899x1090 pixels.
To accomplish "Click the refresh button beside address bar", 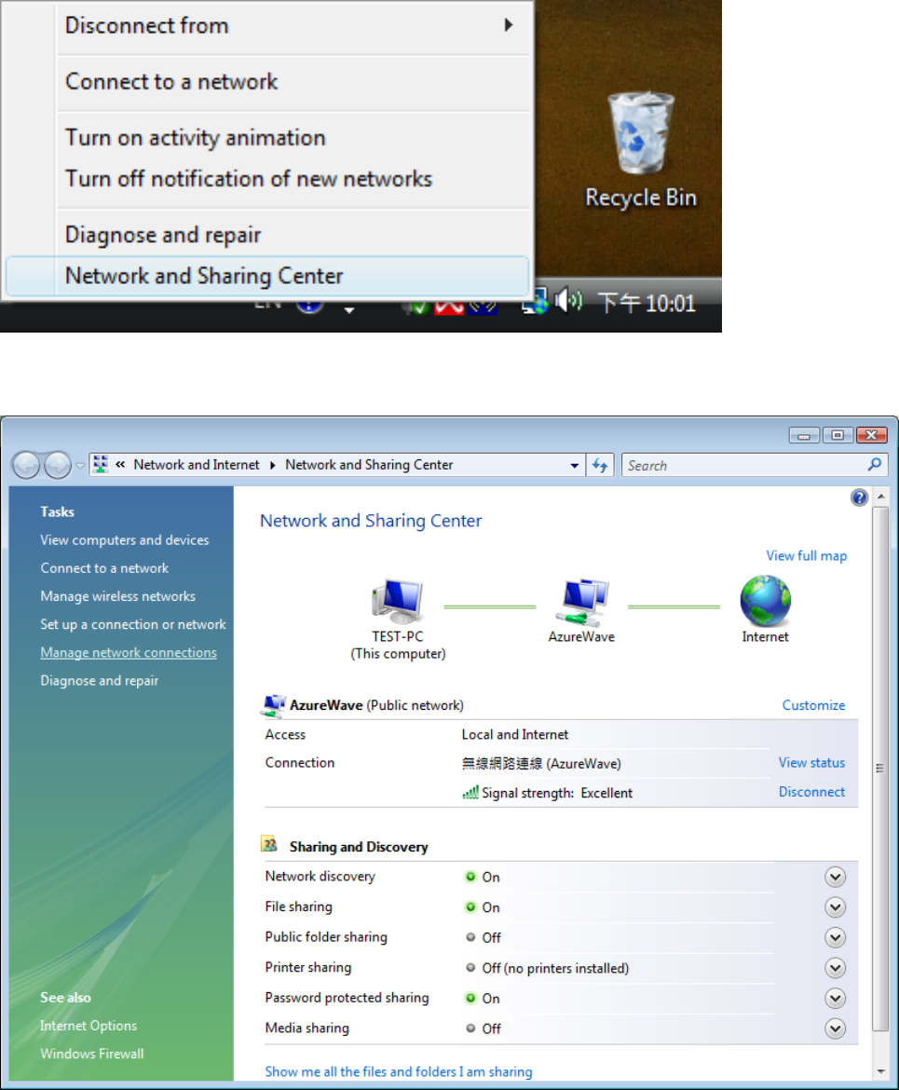I will (x=600, y=465).
